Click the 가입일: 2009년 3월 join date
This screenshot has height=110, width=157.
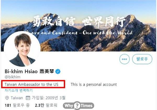[49, 98]
